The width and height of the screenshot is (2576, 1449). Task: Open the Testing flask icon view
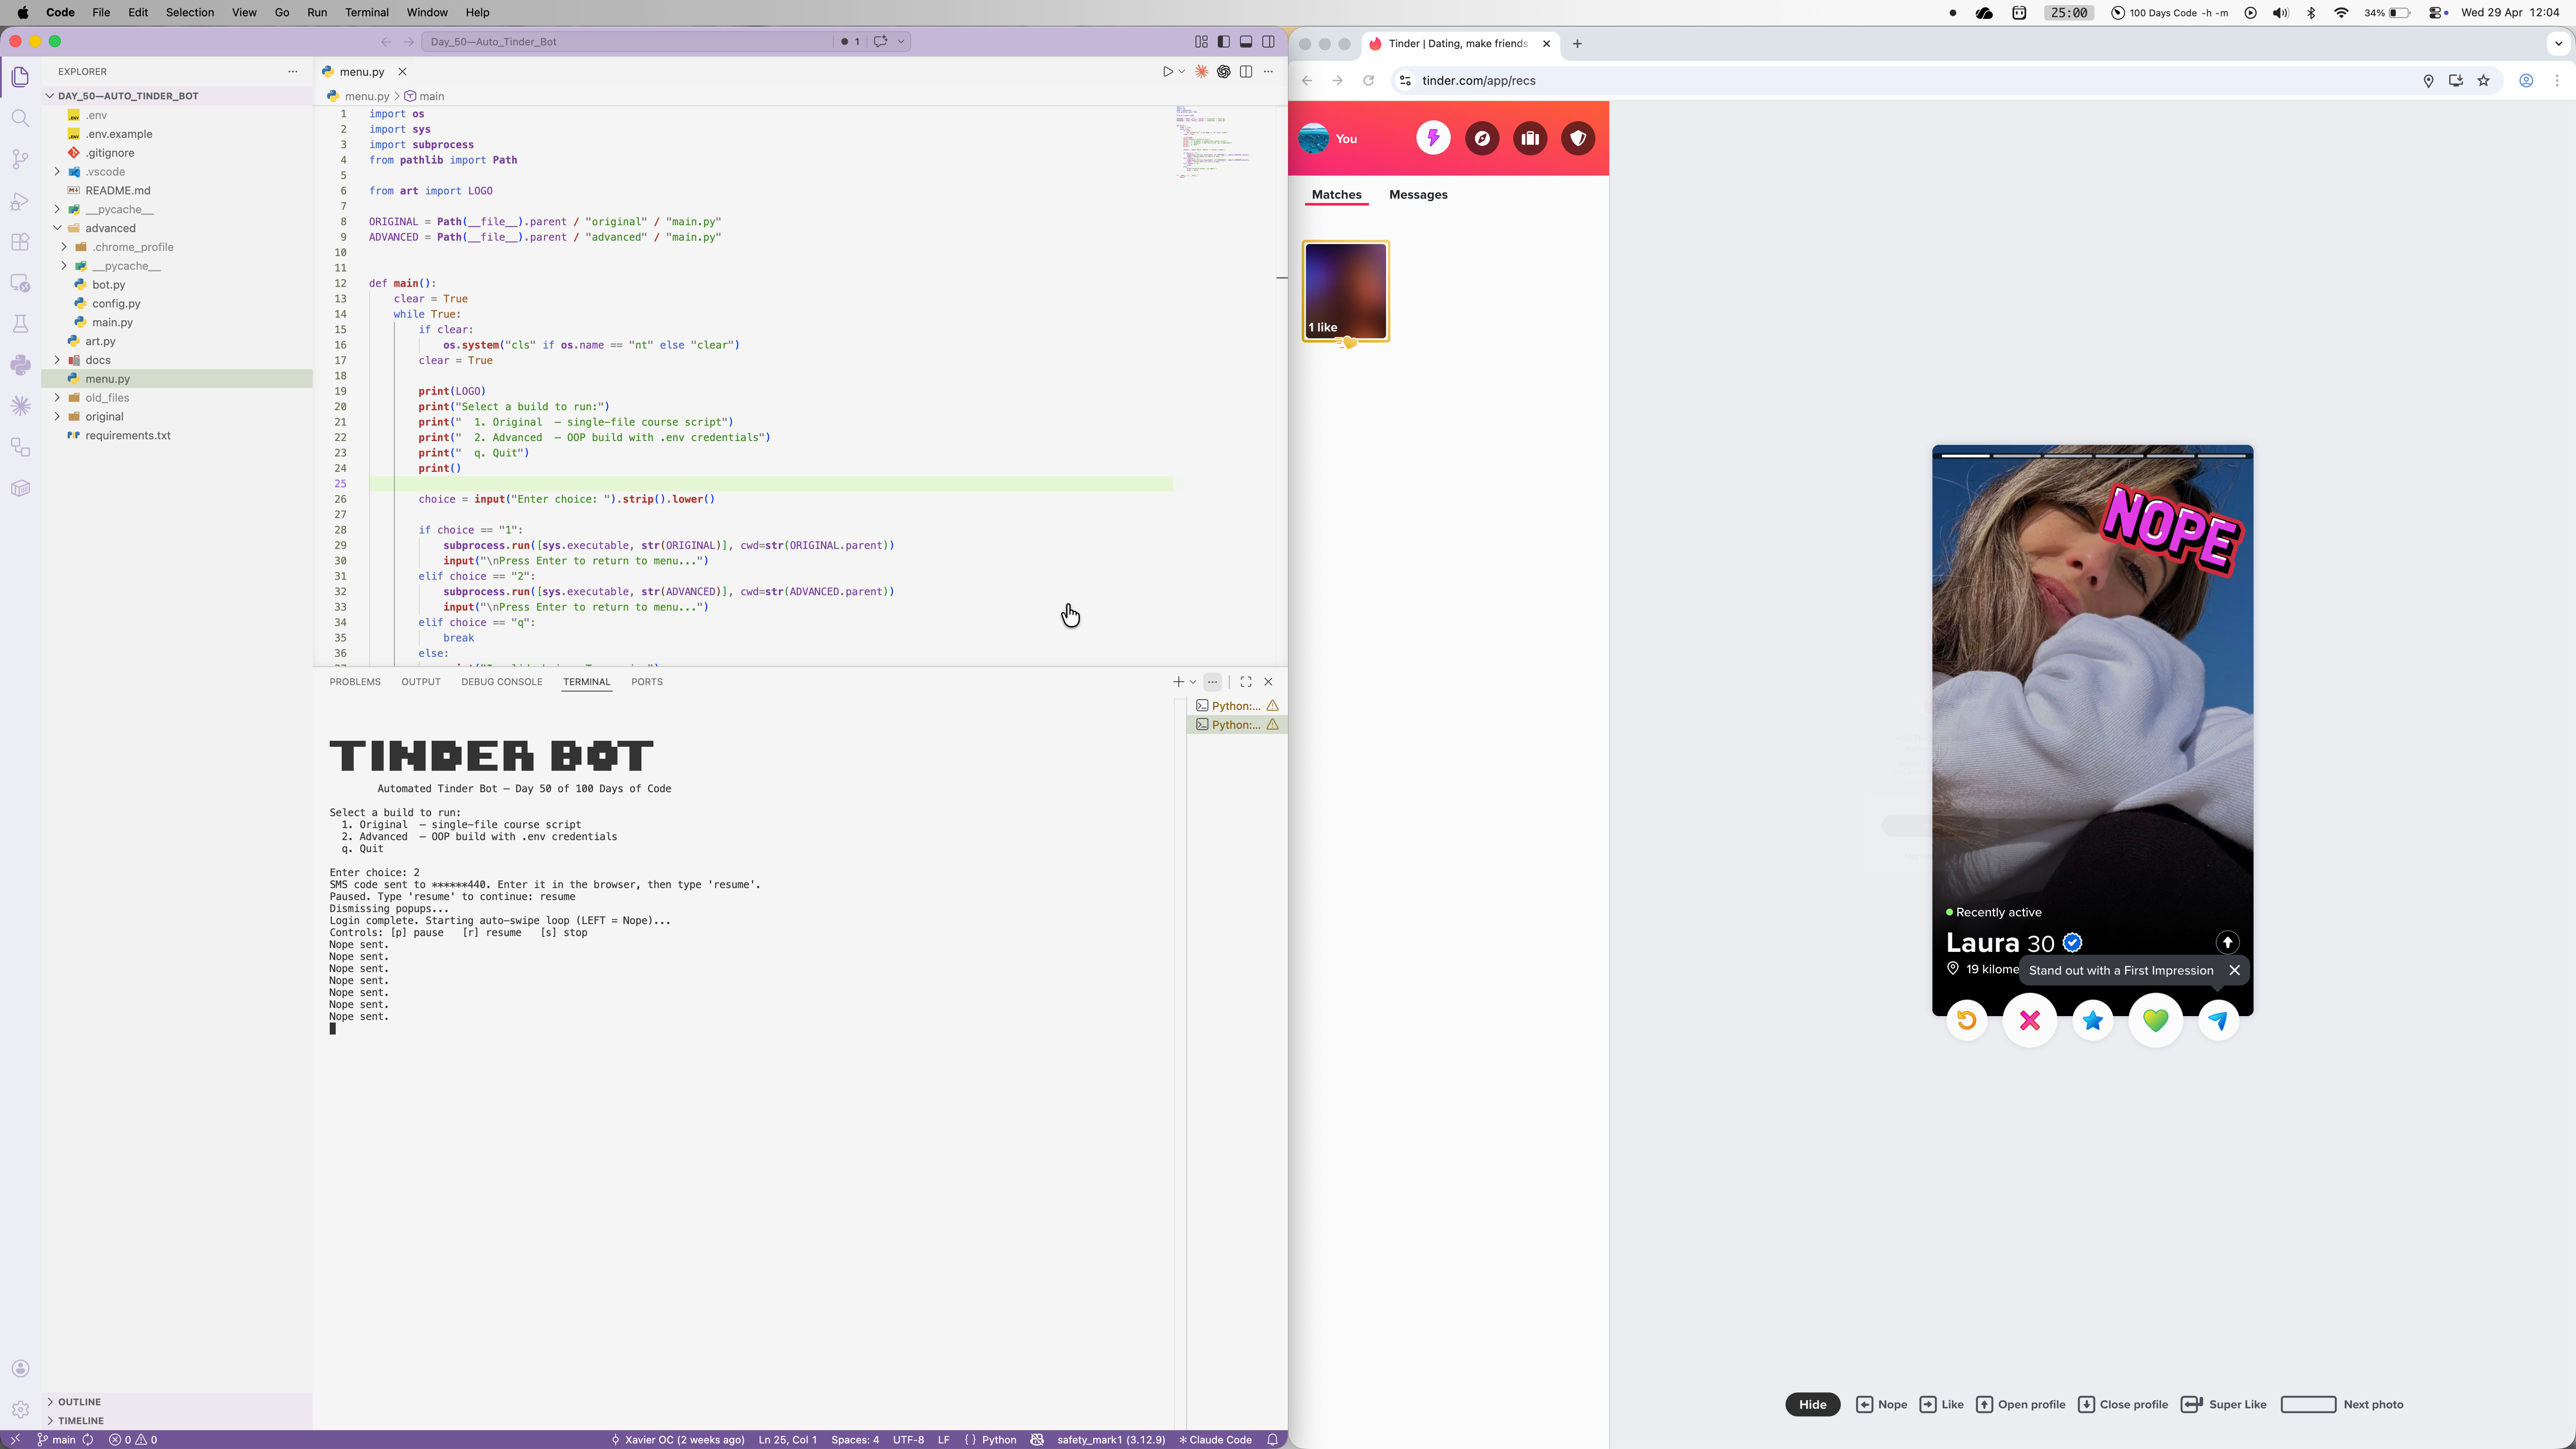[20, 324]
